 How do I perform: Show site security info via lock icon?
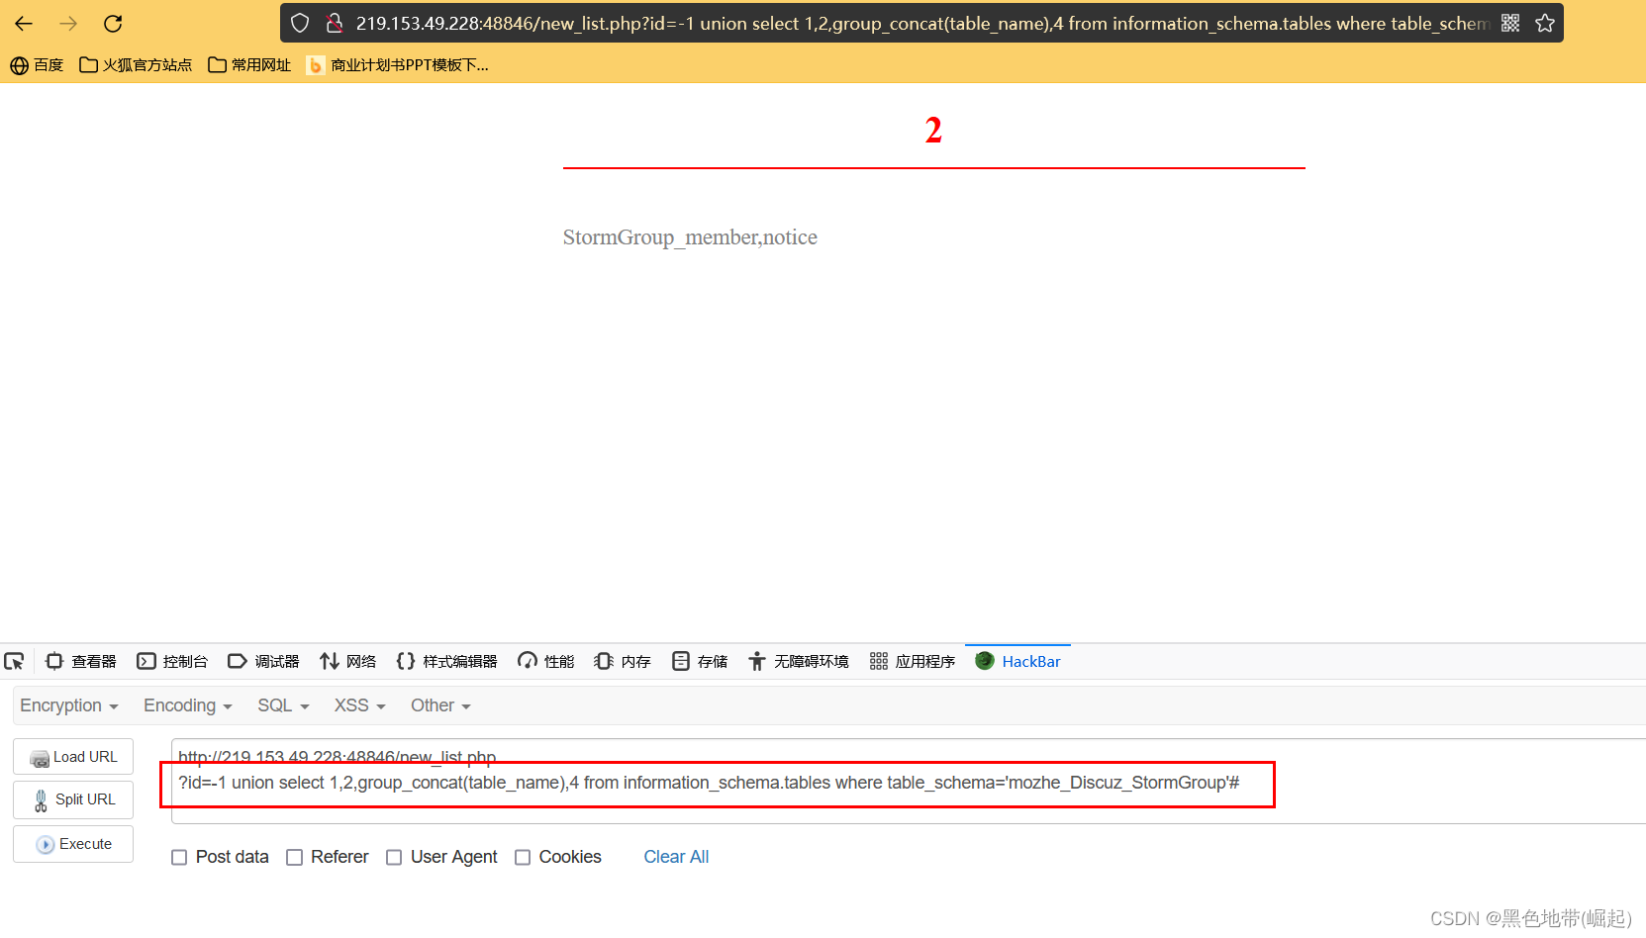click(335, 23)
